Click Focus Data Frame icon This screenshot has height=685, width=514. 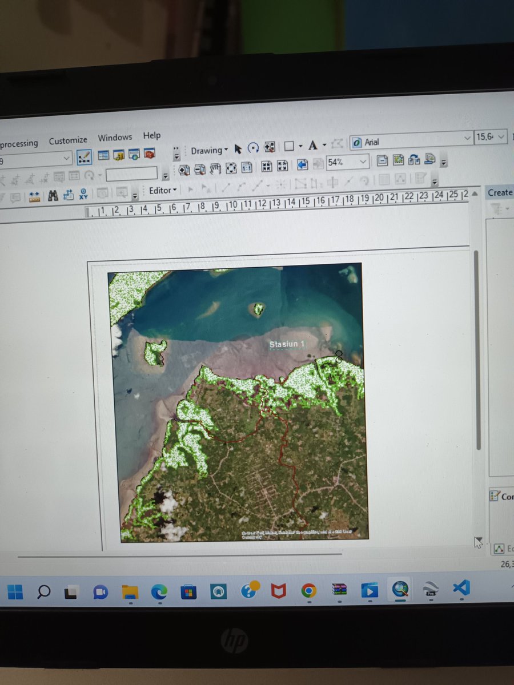tap(398, 160)
